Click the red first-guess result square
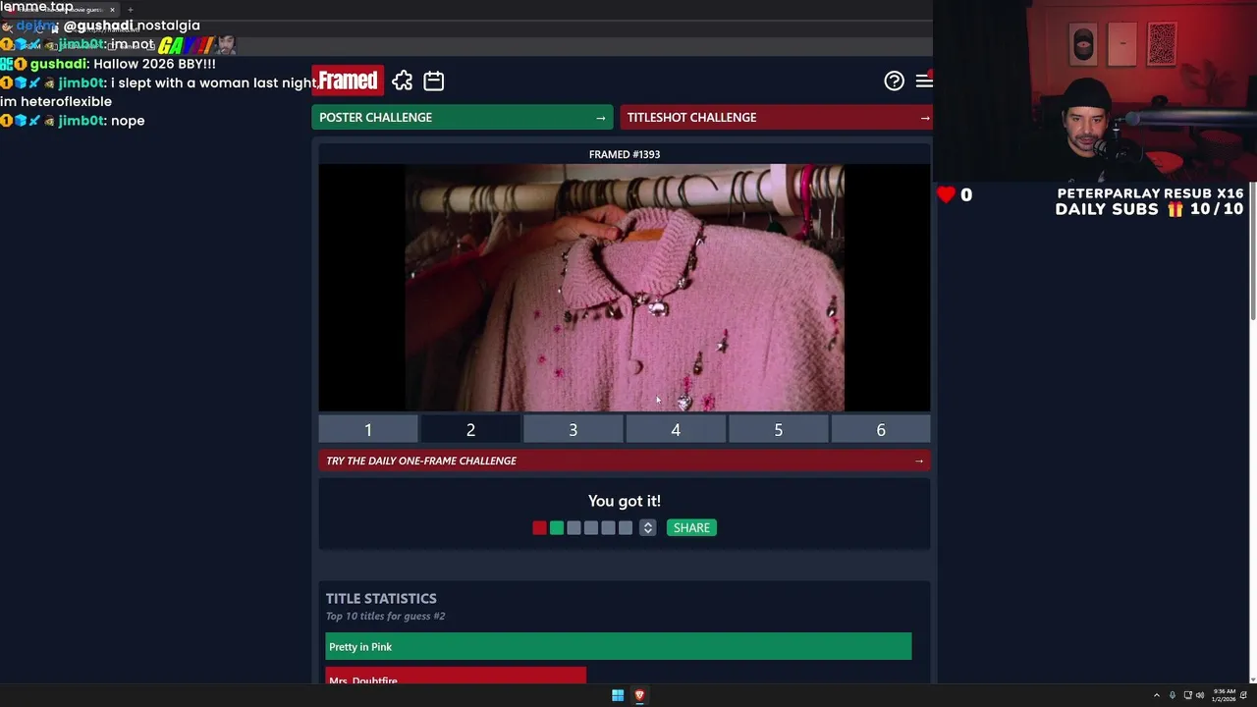Screen dimensions: 1257x707 point(539,528)
